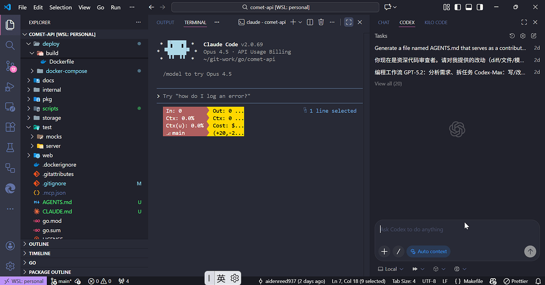Add a new terminal with plus icon
The image size is (545, 285).
(293, 22)
